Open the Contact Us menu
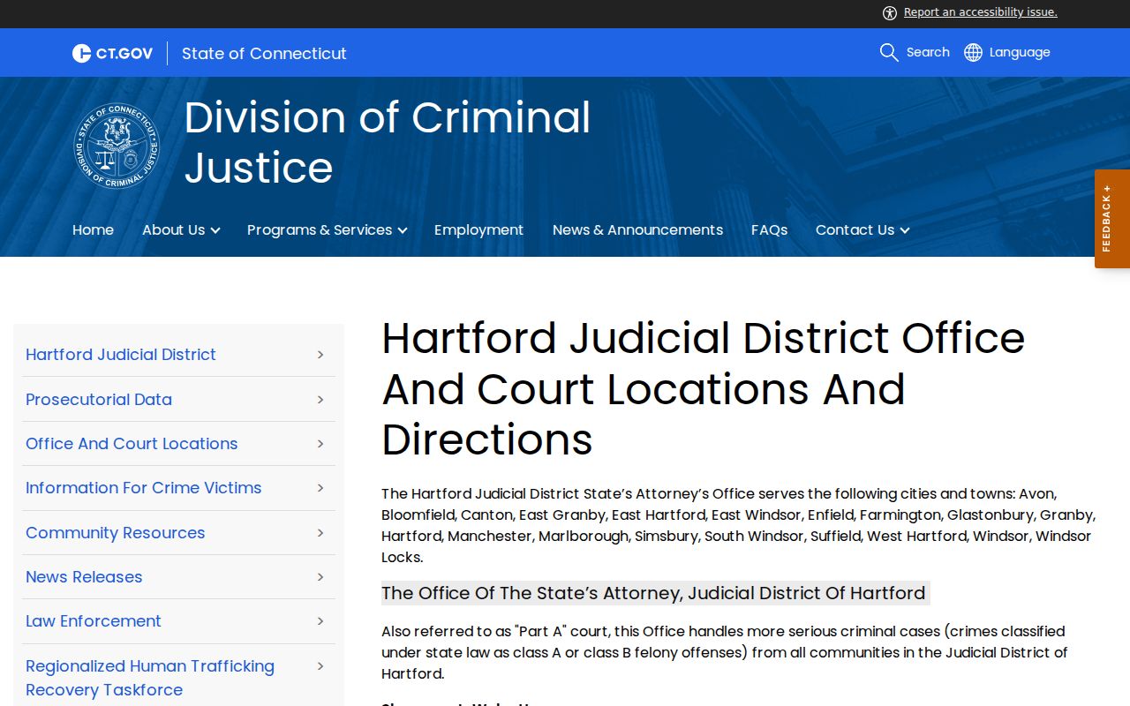This screenshot has height=706, width=1130. pyautogui.click(x=855, y=229)
